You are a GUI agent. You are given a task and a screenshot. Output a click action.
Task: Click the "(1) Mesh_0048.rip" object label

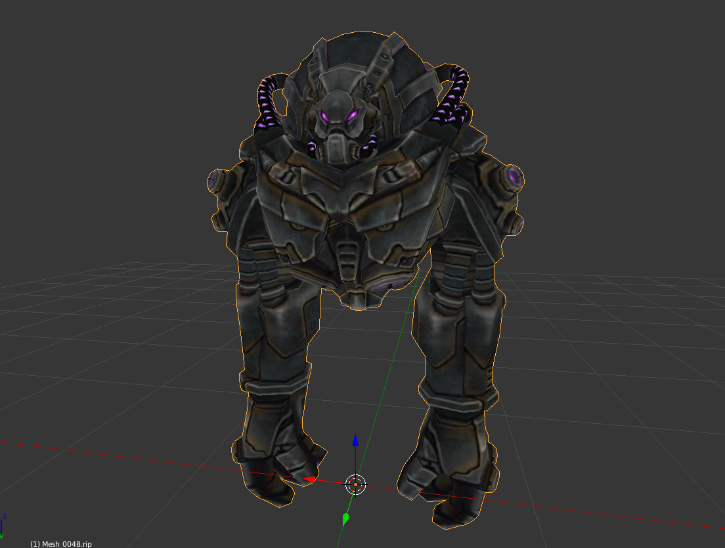pyautogui.click(x=60, y=544)
